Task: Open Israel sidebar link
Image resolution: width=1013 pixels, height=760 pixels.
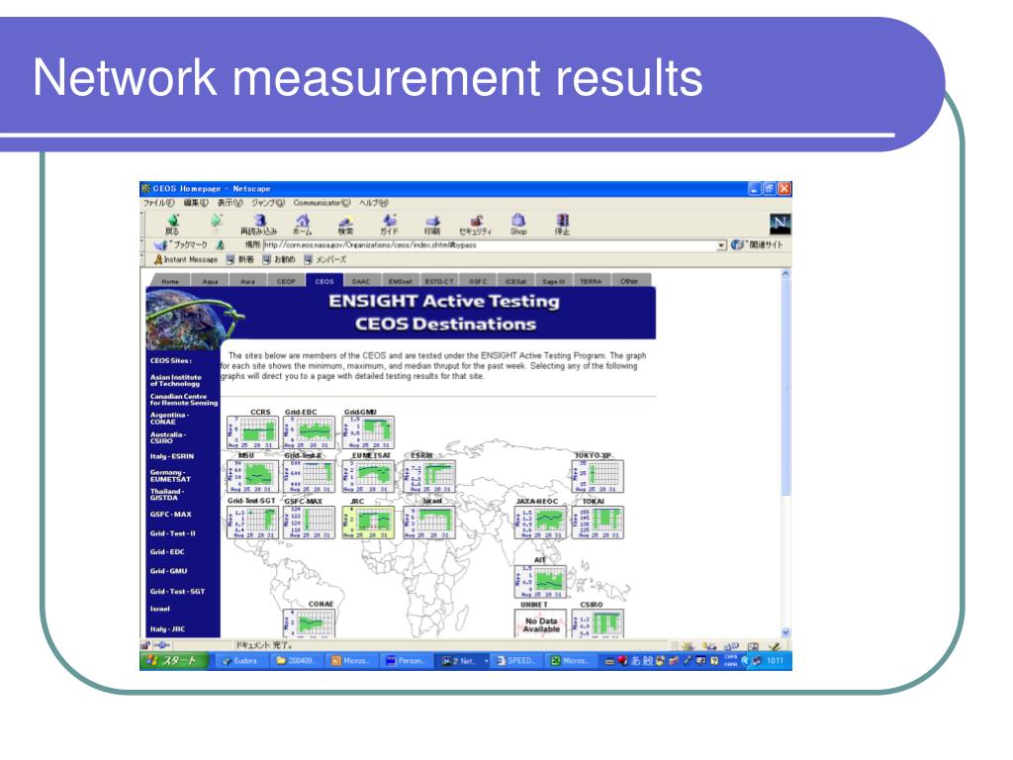Action: [159, 609]
